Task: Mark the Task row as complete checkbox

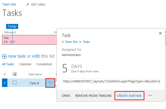Action: 14,83
